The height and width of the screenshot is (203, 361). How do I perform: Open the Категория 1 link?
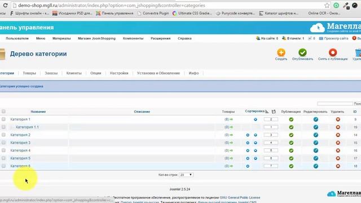tap(20, 119)
